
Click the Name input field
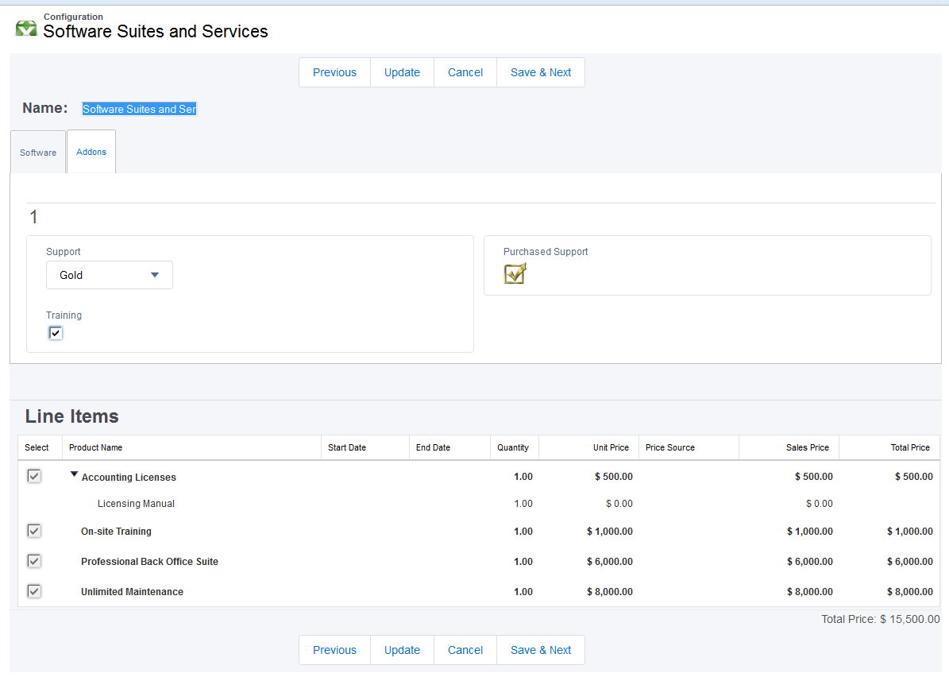(x=139, y=109)
